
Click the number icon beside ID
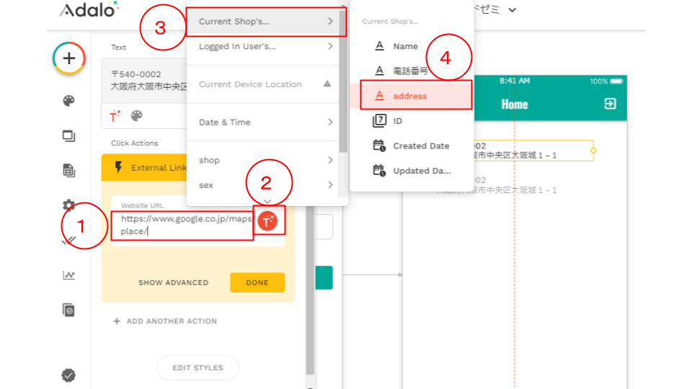point(379,120)
